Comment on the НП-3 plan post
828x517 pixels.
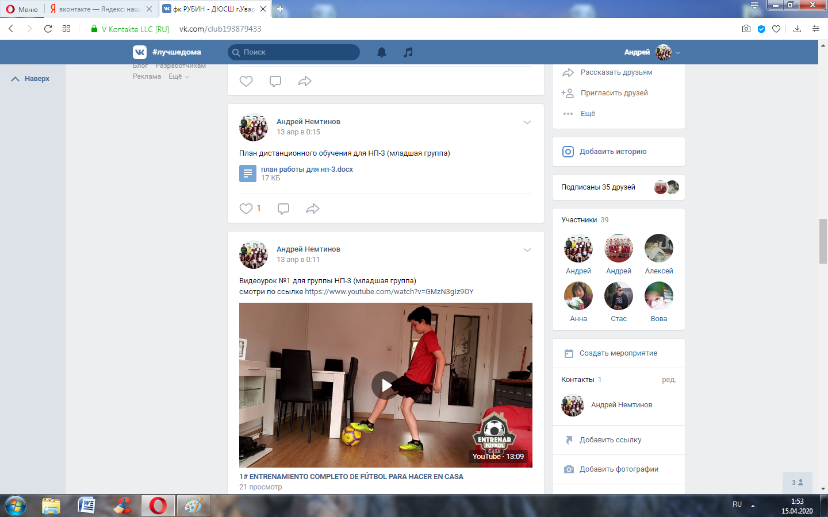point(283,209)
